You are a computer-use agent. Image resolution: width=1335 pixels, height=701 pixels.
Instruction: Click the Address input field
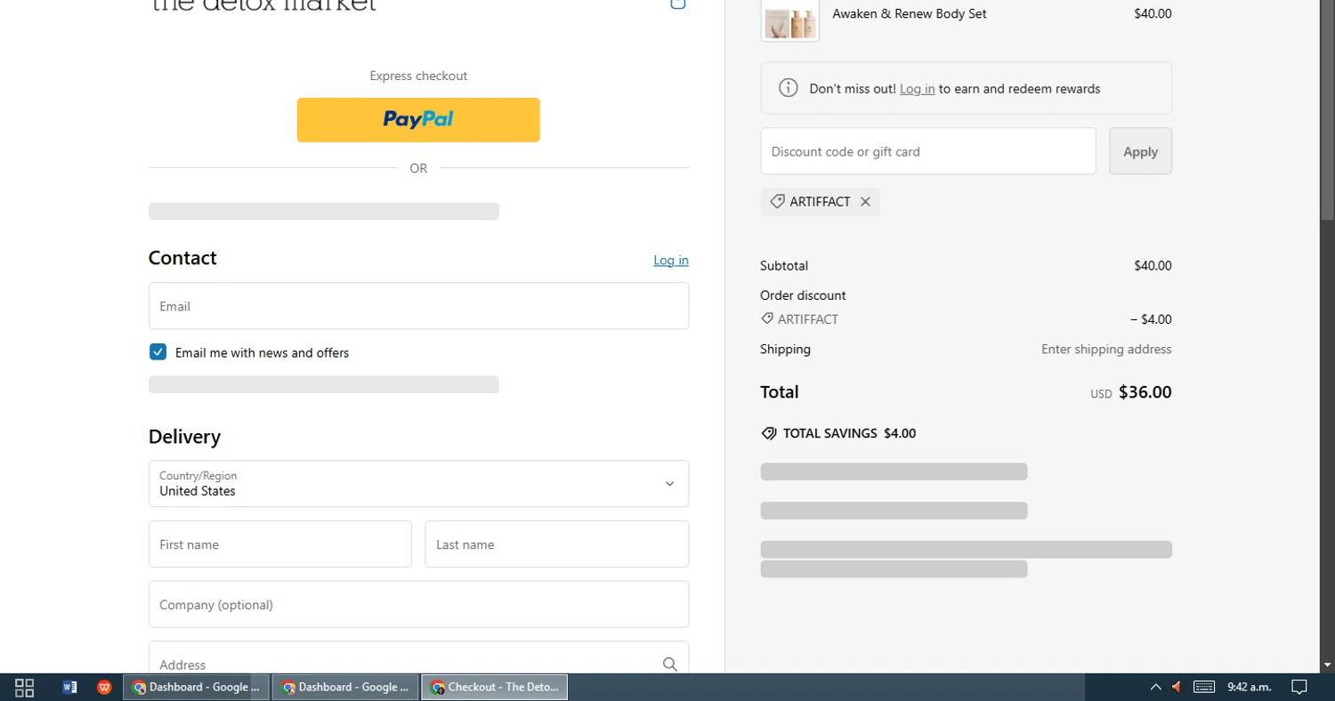[418, 658]
